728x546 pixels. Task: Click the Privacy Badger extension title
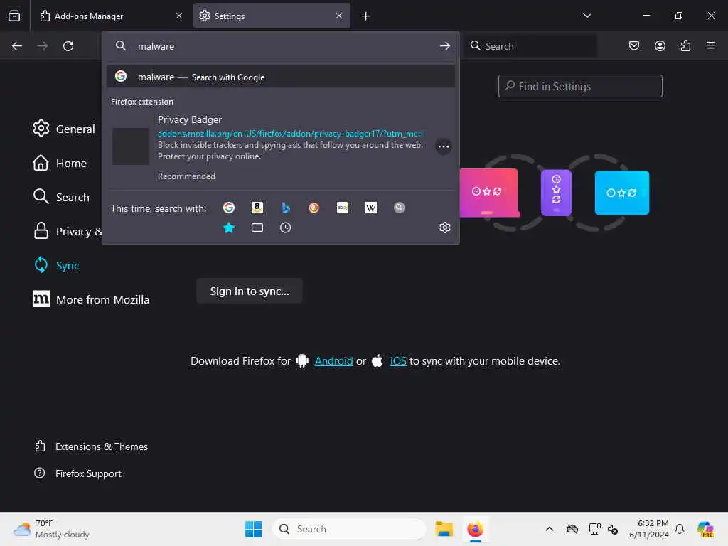189,119
